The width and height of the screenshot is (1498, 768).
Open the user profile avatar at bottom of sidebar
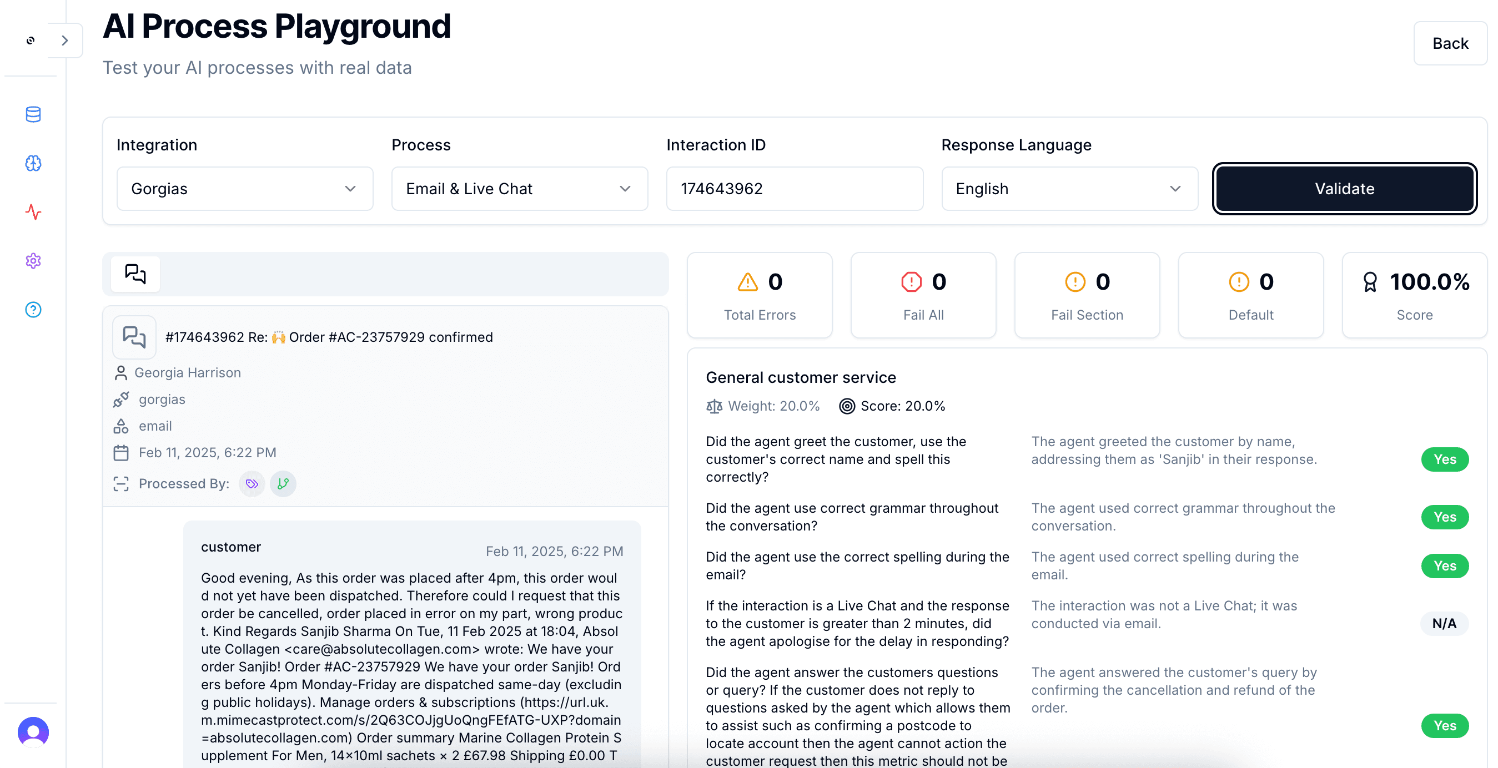coord(33,732)
